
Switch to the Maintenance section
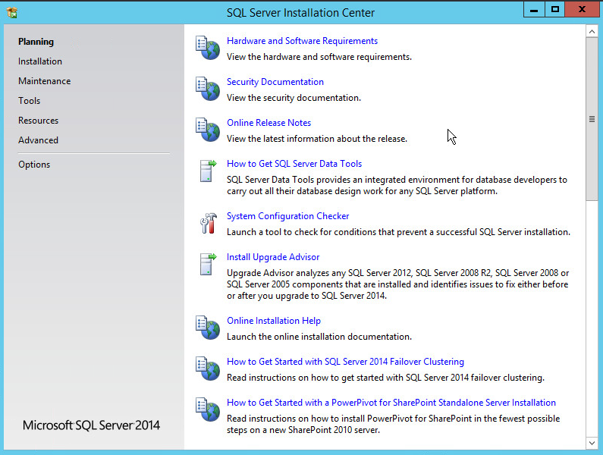click(45, 81)
